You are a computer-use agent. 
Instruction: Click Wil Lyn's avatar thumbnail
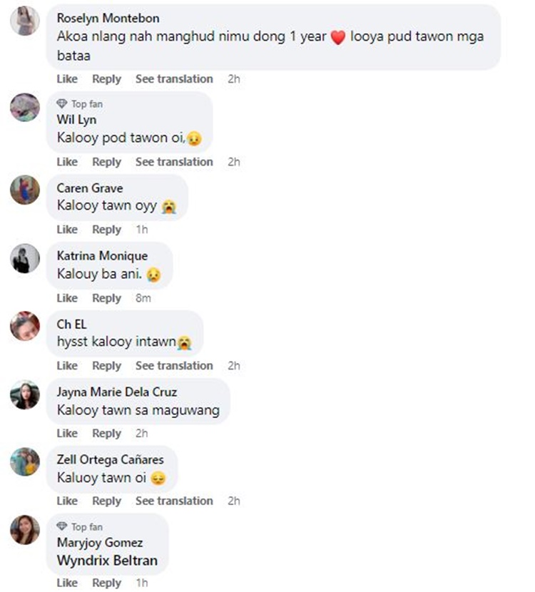click(25, 108)
